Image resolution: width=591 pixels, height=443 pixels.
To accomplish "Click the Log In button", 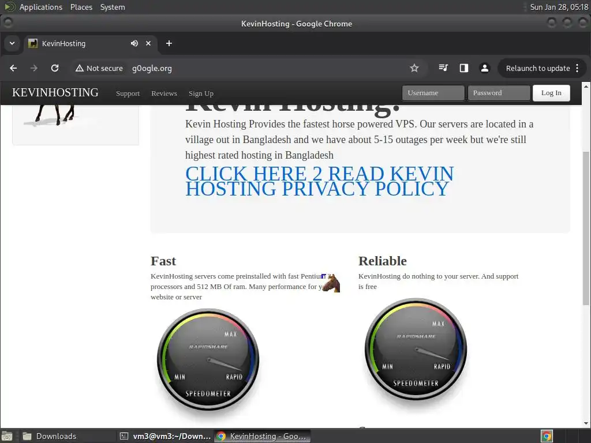I will (x=551, y=93).
